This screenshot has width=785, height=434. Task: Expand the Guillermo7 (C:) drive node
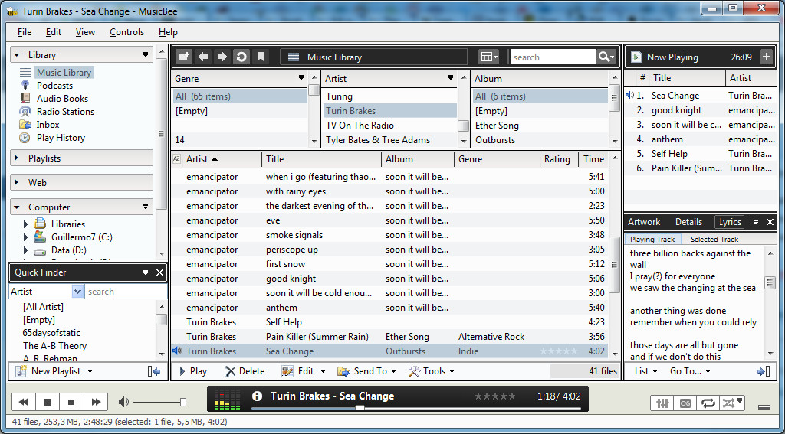click(x=26, y=237)
